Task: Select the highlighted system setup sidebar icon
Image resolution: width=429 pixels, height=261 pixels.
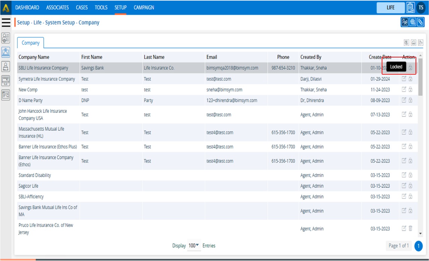Action: 6,52
